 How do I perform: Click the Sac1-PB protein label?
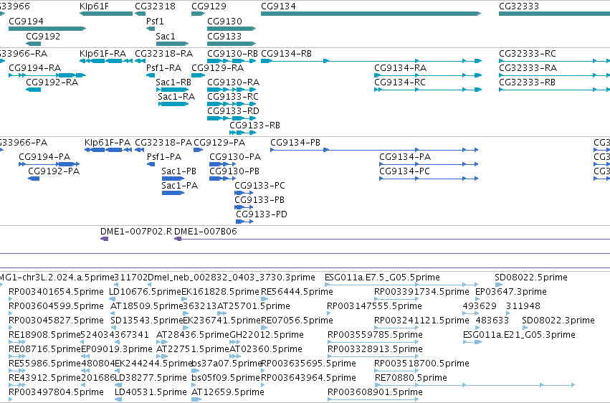point(178,171)
